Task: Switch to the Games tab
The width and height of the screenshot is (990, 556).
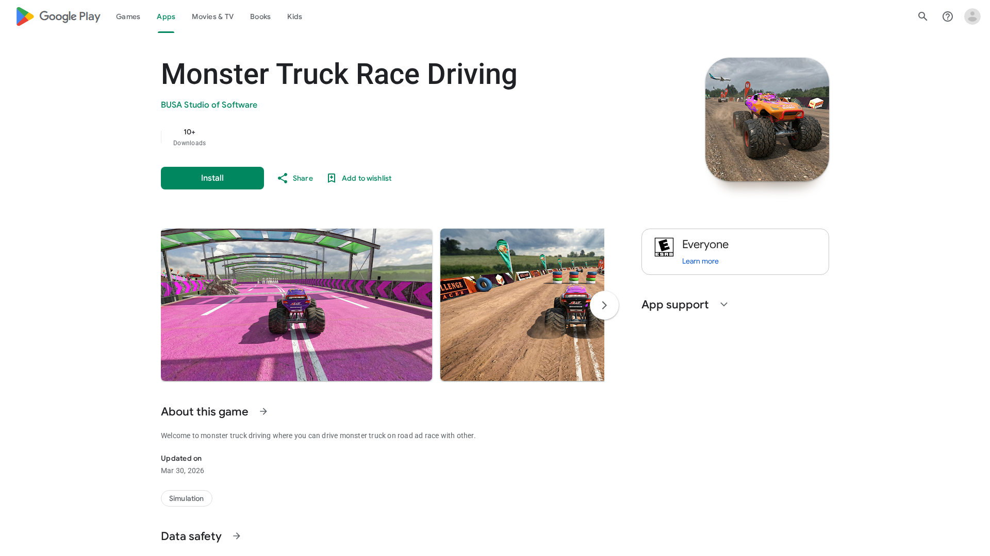Action: point(128,16)
